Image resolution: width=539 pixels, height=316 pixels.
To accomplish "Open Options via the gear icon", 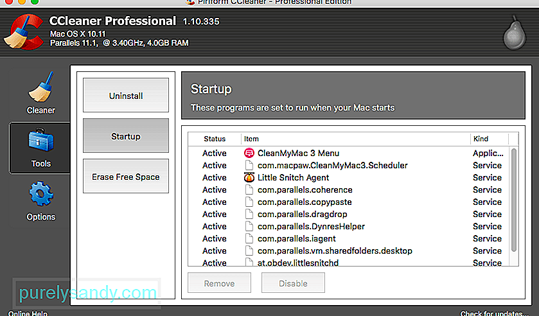I will coord(41,193).
